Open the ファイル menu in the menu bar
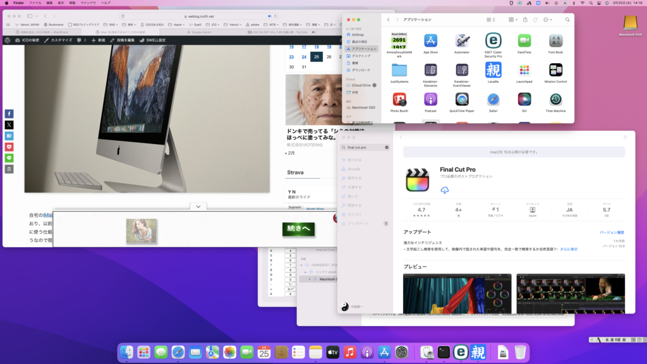The width and height of the screenshot is (647, 364). coord(35,3)
